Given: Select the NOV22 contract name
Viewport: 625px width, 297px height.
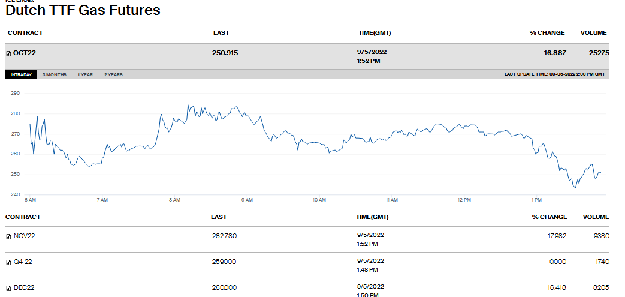Looking at the screenshot, I should point(25,236).
